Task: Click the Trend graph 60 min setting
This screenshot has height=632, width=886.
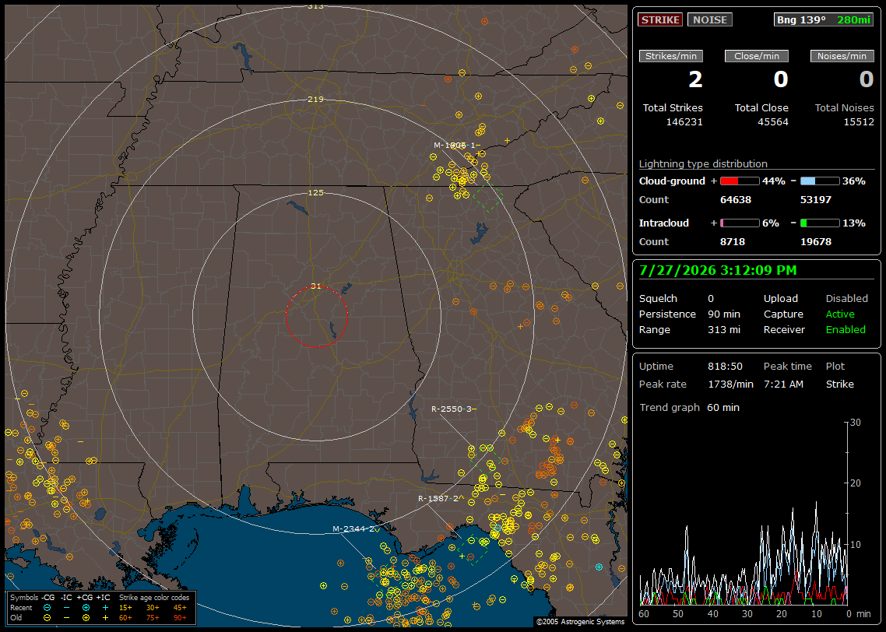Action: pos(689,407)
